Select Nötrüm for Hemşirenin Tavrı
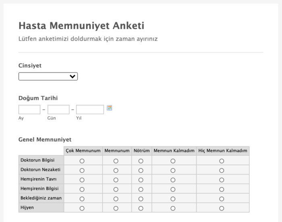This screenshot has width=282, height=222. 141,180
